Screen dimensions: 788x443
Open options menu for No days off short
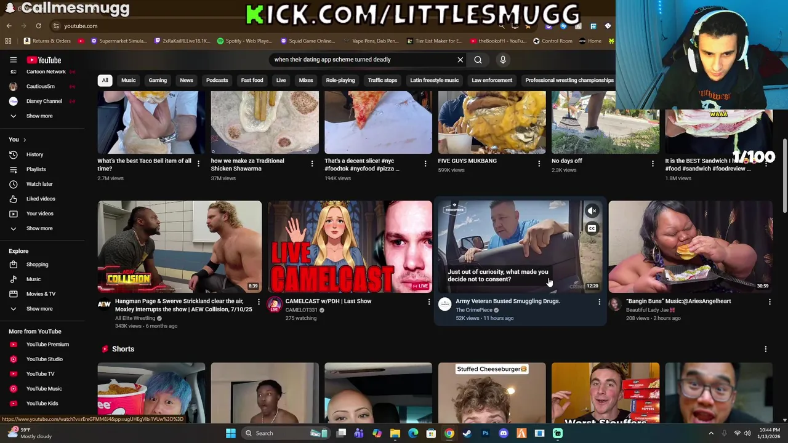(653, 164)
